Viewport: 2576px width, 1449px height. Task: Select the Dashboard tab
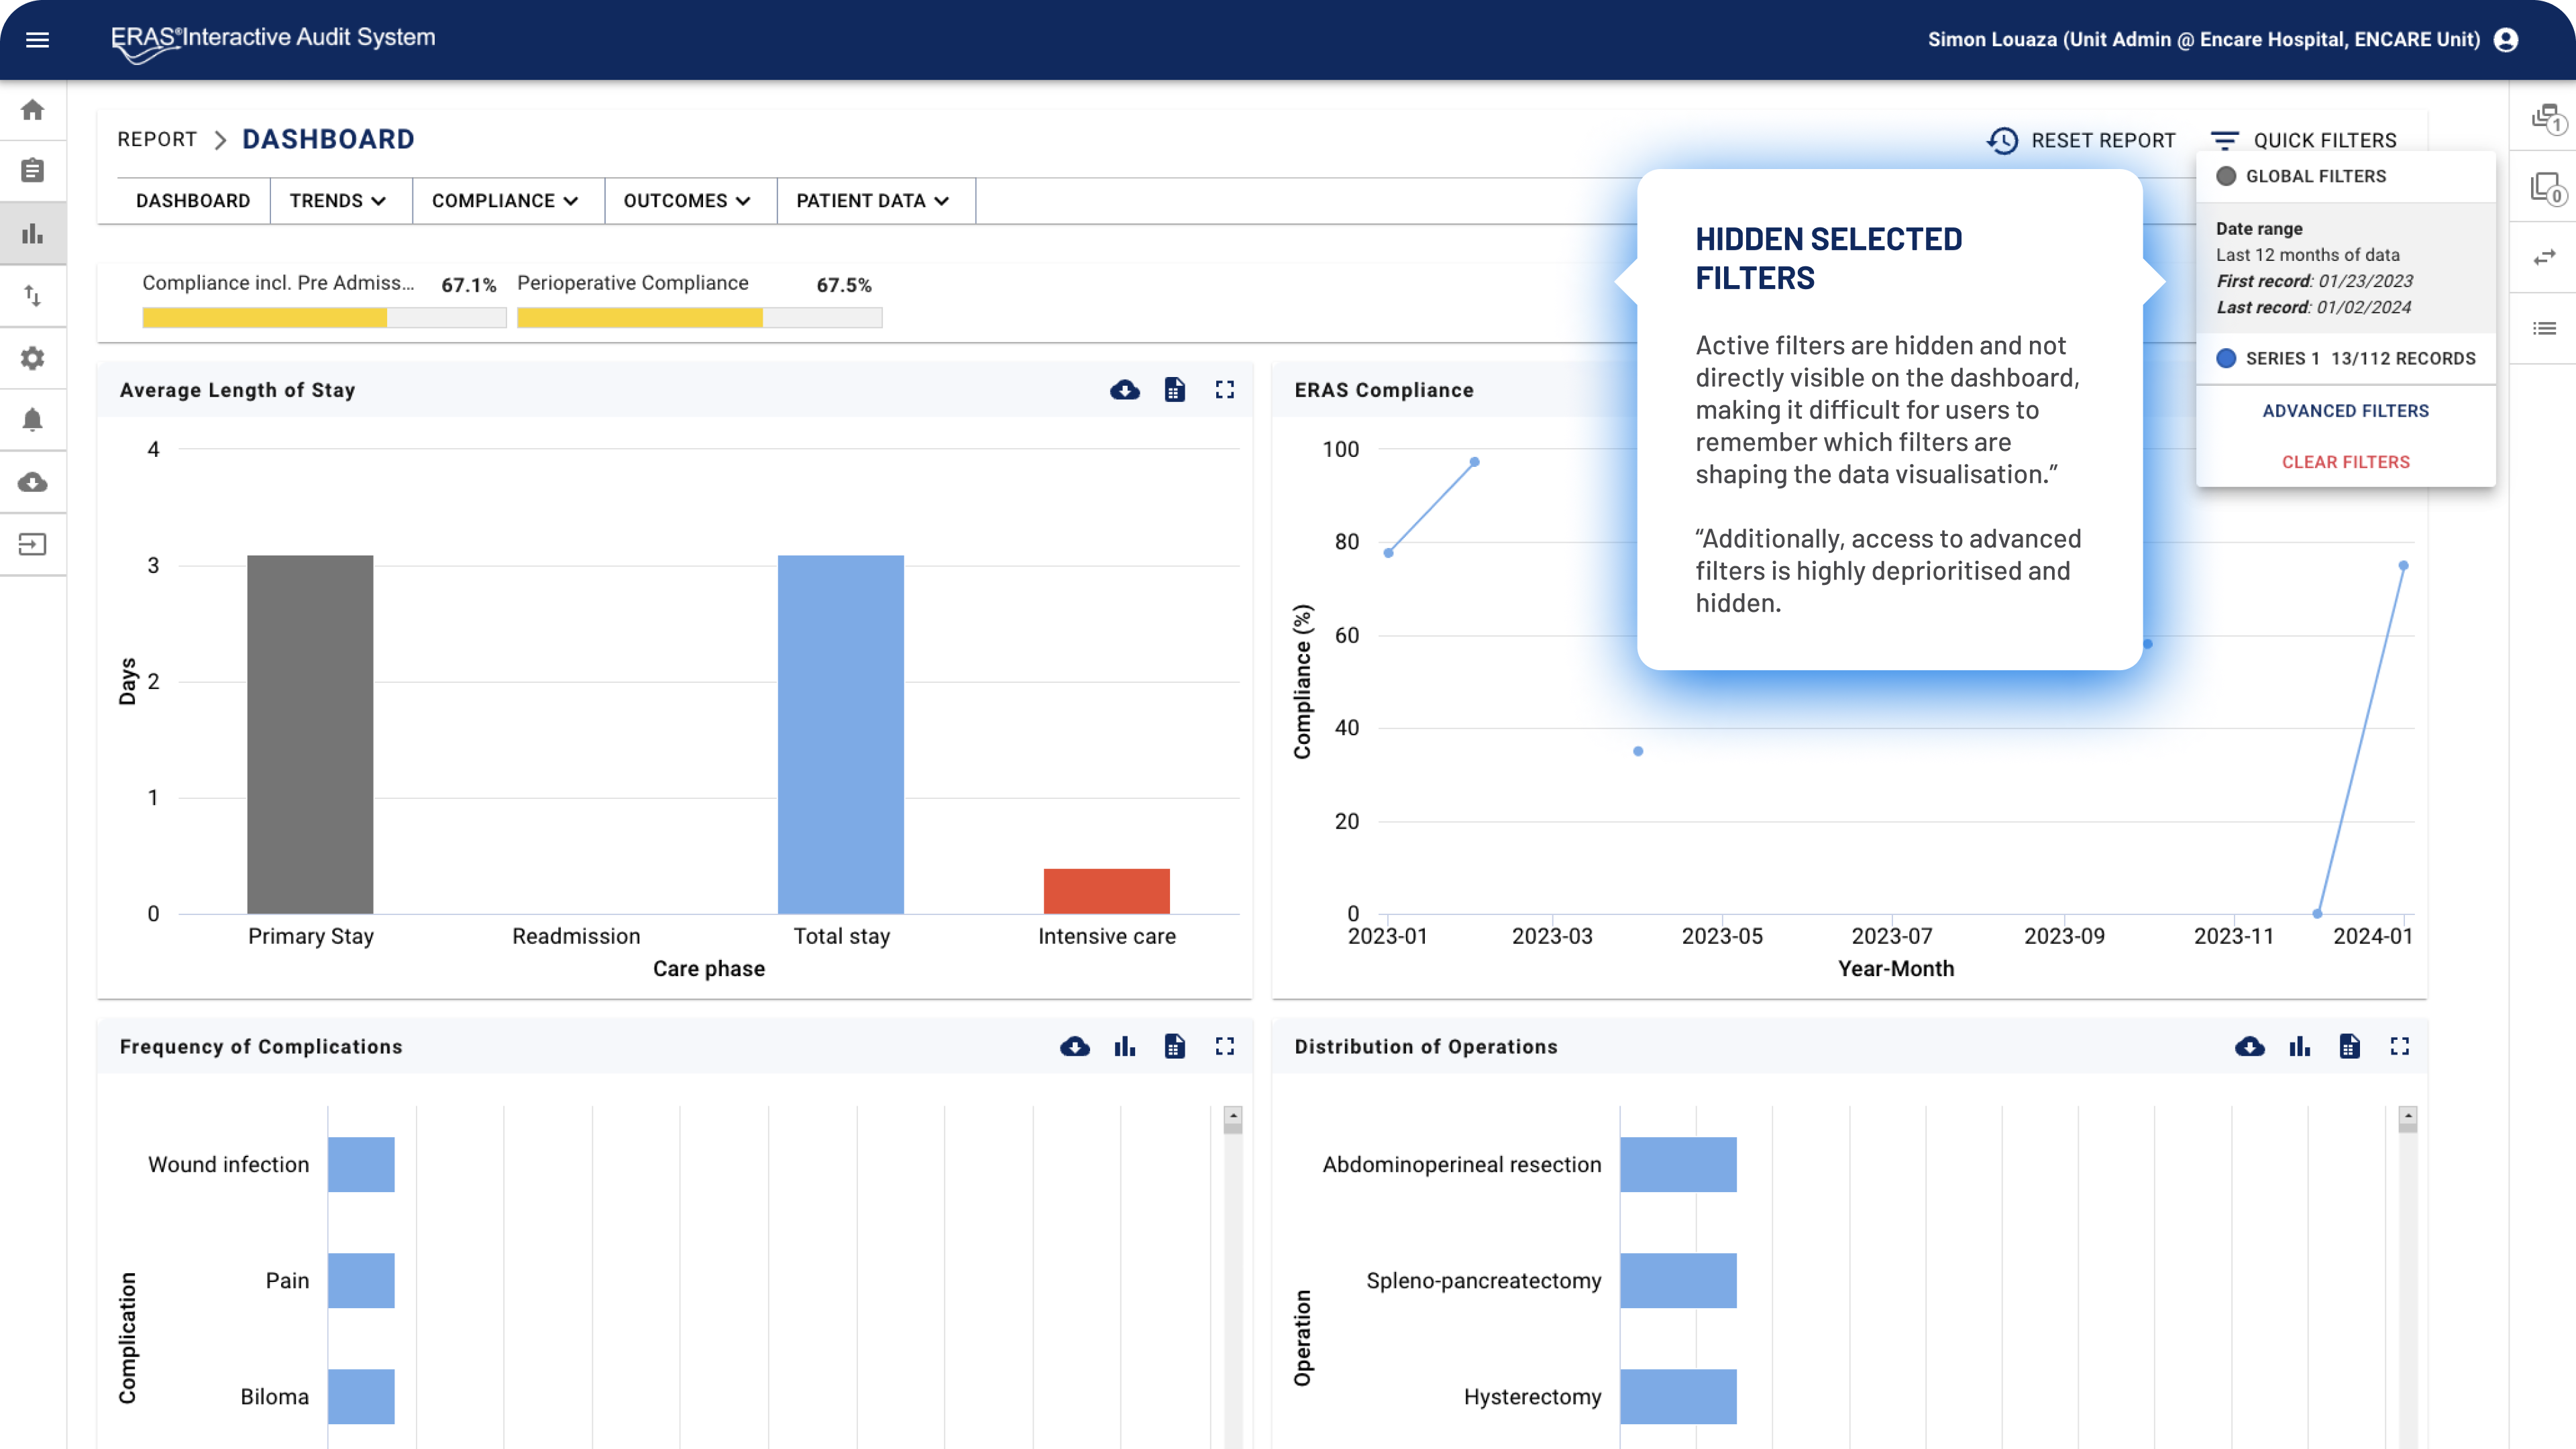point(193,201)
